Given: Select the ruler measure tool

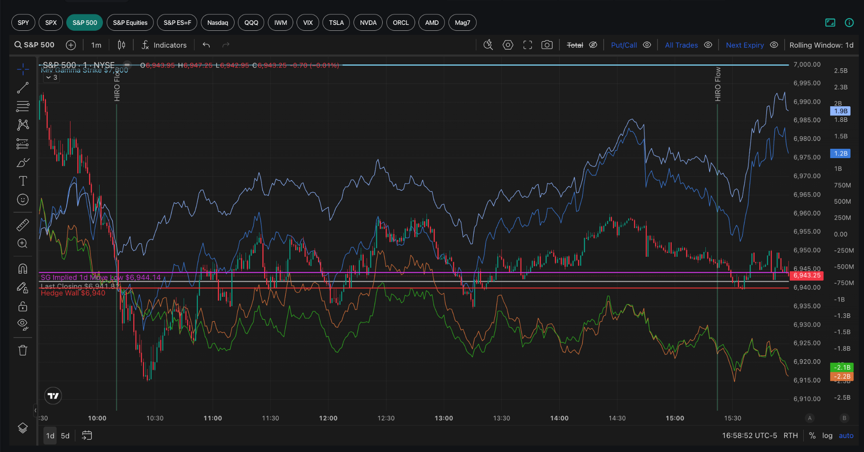Looking at the screenshot, I should [x=23, y=225].
